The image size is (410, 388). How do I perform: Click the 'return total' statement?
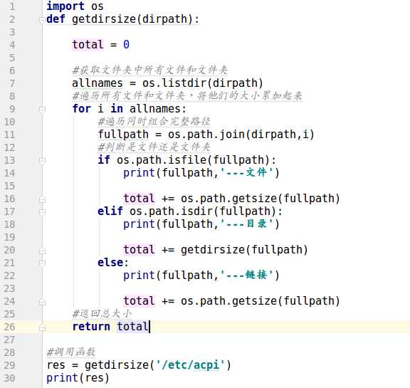pos(110,326)
